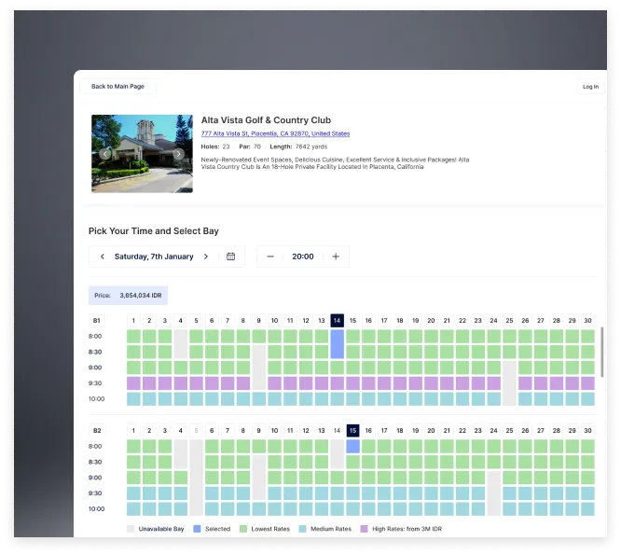Toggle the selected 8:00 slot in B2 bay 15
The width and height of the screenshot is (621, 555).
352,447
